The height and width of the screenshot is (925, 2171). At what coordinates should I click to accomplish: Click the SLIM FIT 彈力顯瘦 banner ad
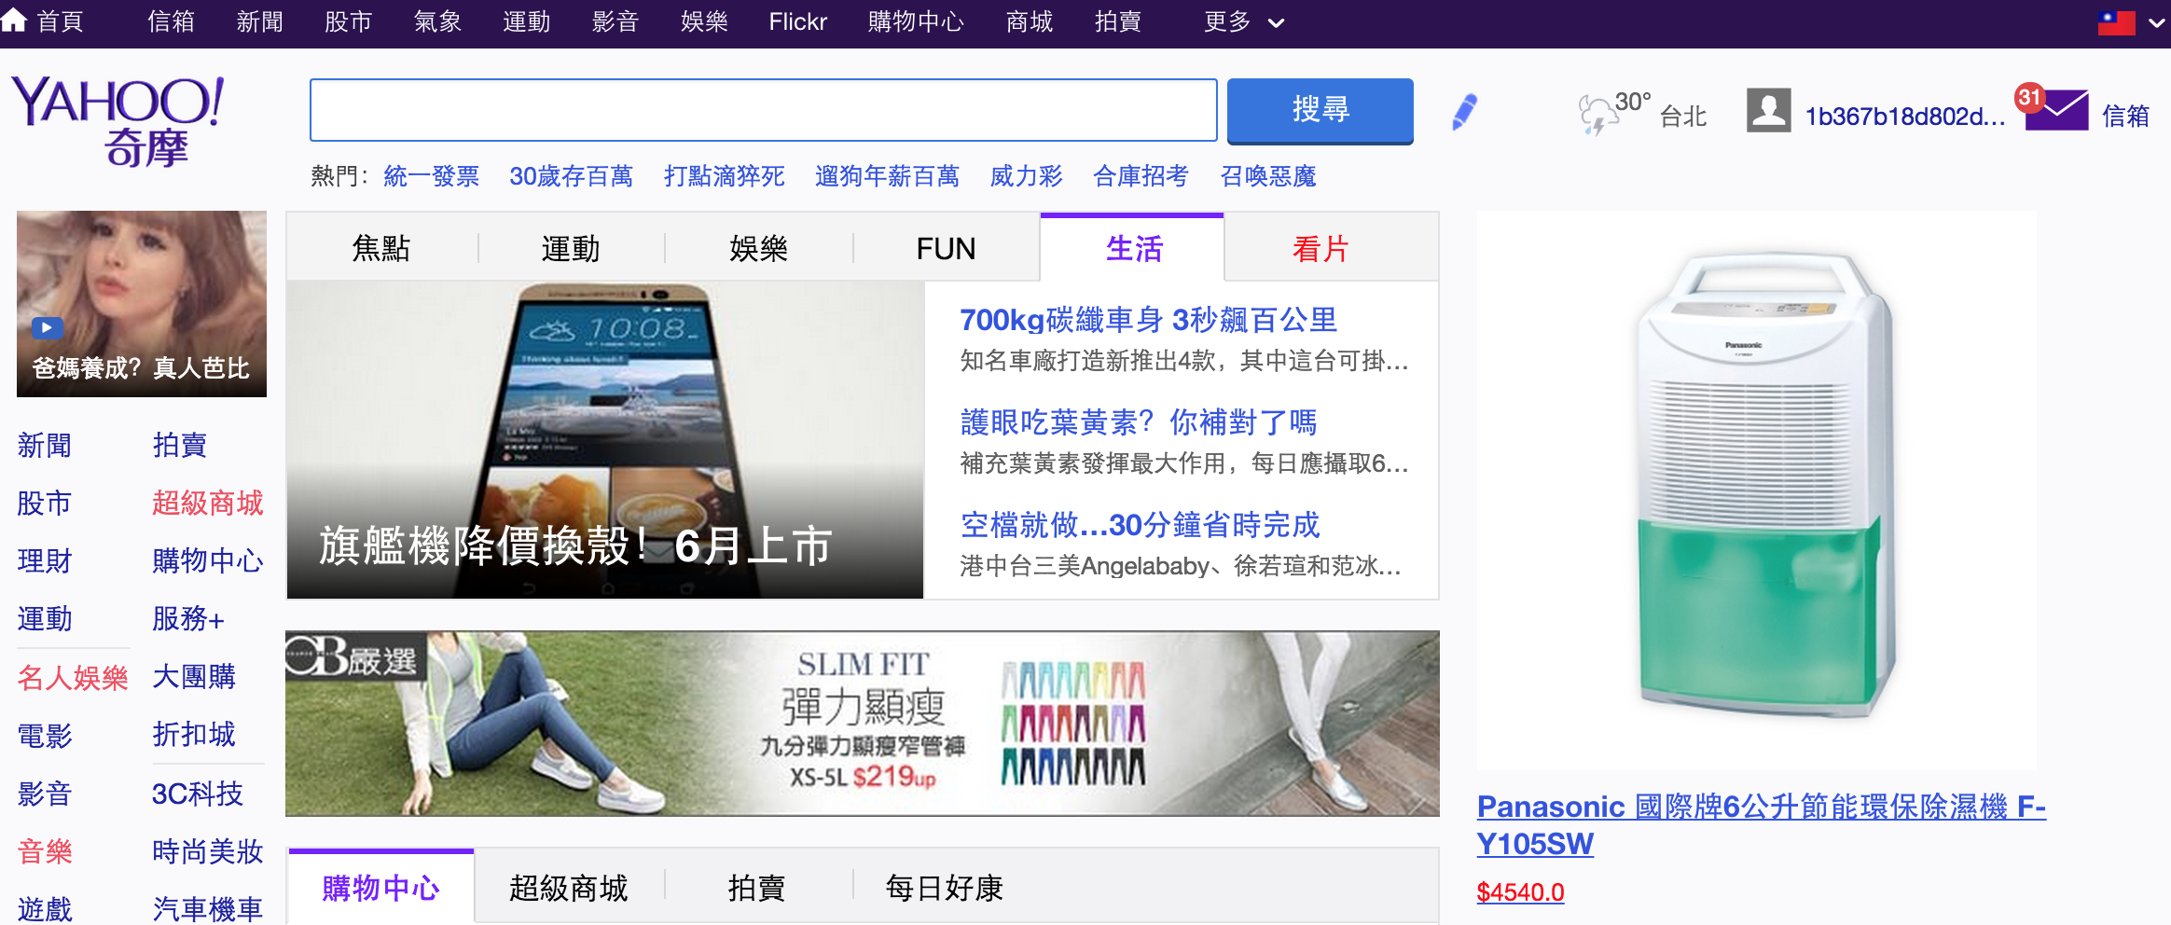click(x=862, y=724)
